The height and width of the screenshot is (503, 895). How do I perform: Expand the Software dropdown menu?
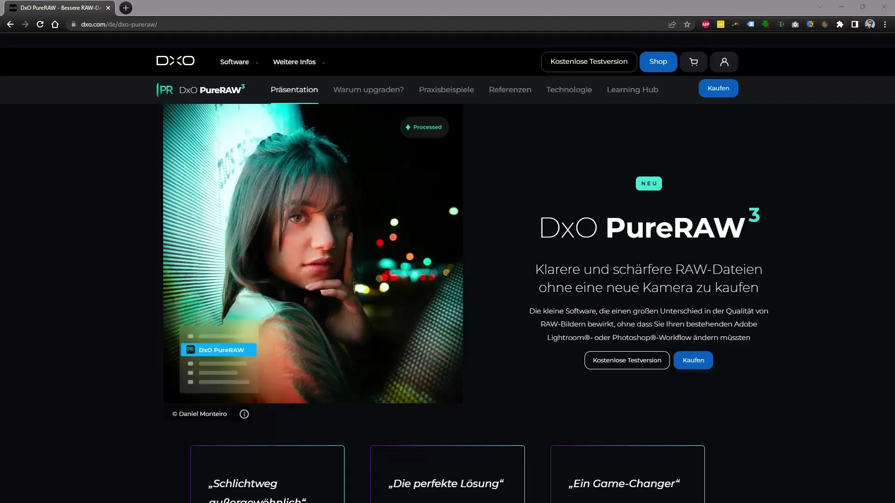coord(239,61)
